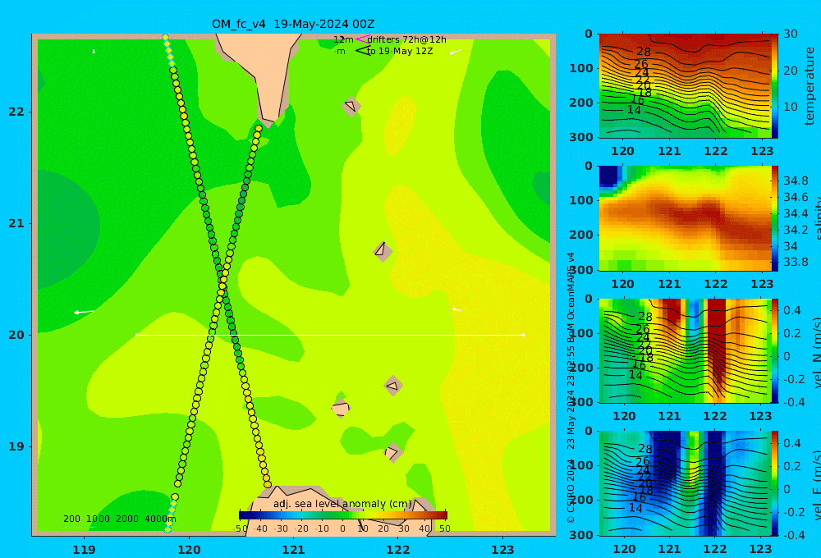
Task: Click the white current arrow near 20.2N 122.5E
Action: (x=457, y=310)
